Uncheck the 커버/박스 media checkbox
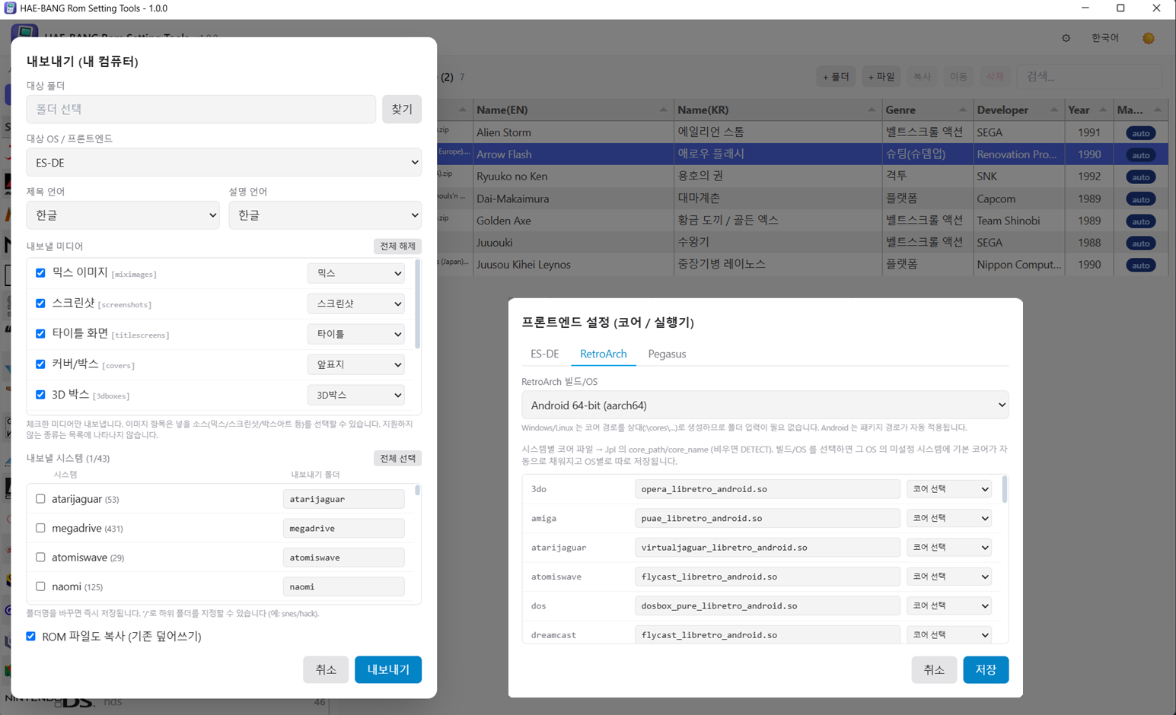The image size is (1176, 715). click(x=40, y=364)
